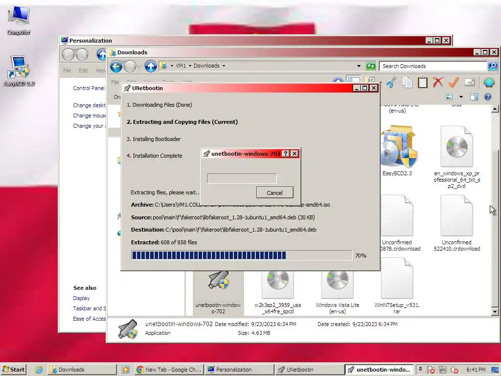The width and height of the screenshot is (501, 376).
Task: Click Change mouse pointers link
Action: click(x=89, y=116)
